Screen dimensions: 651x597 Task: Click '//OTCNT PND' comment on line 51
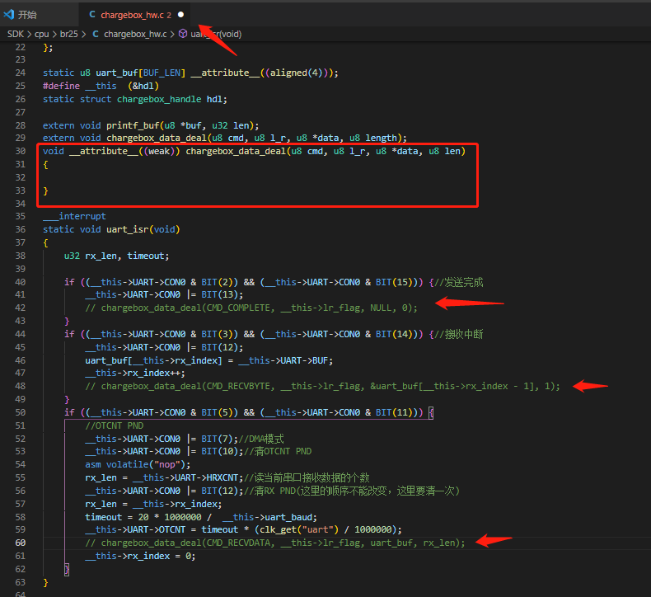[115, 425]
